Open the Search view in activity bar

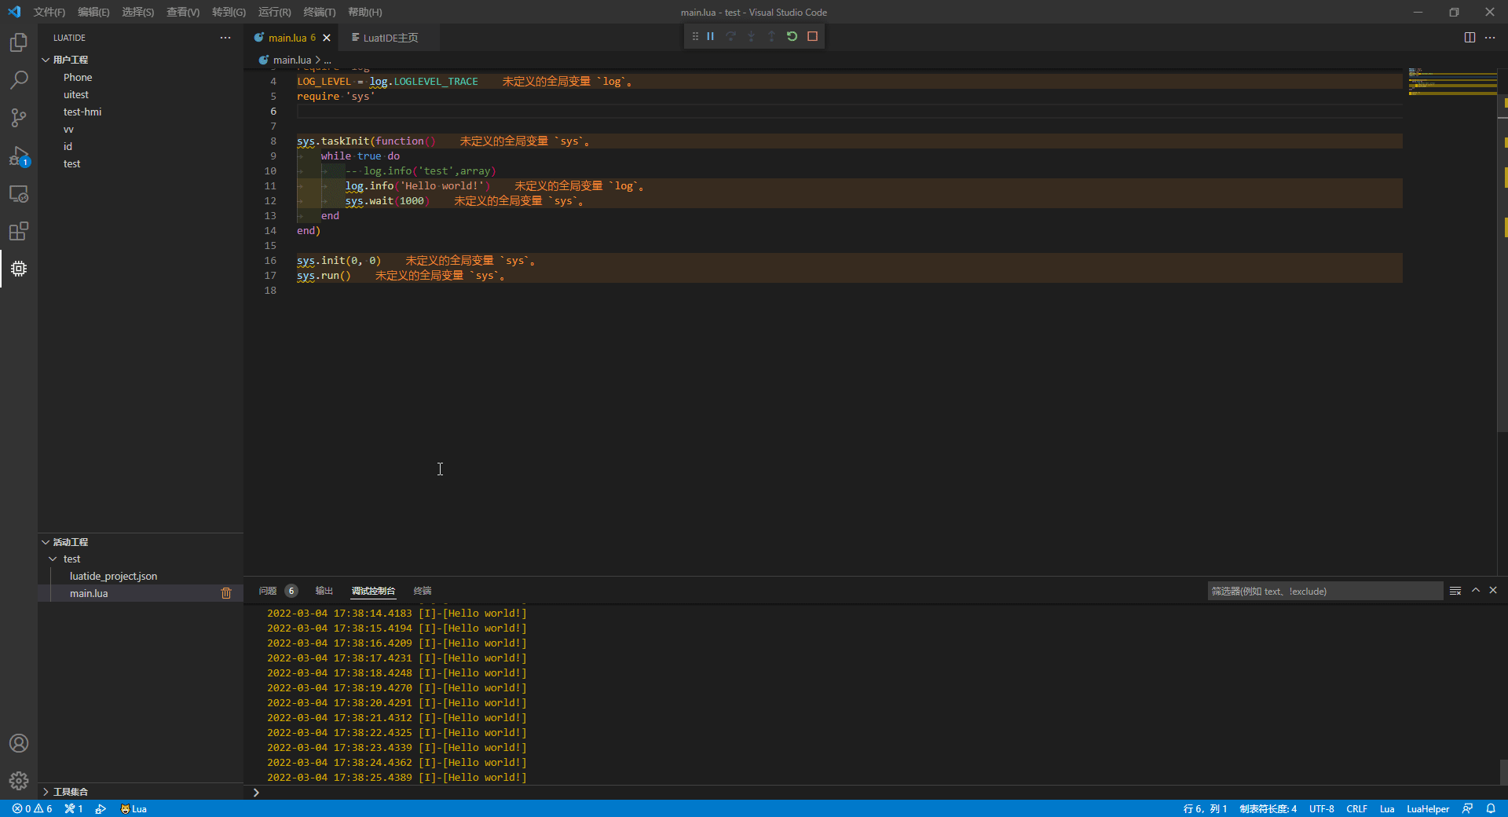(19, 80)
